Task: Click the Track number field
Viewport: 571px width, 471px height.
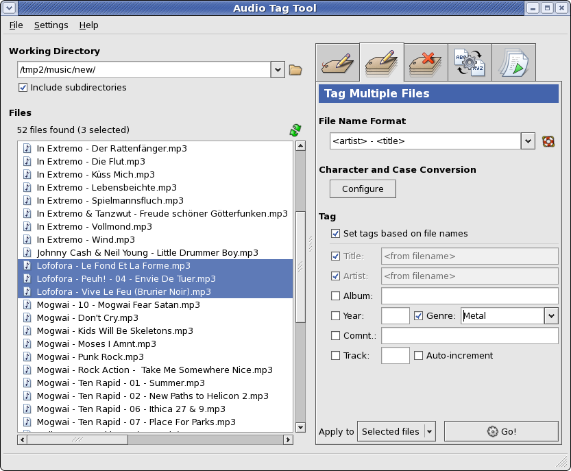Action: pos(396,356)
